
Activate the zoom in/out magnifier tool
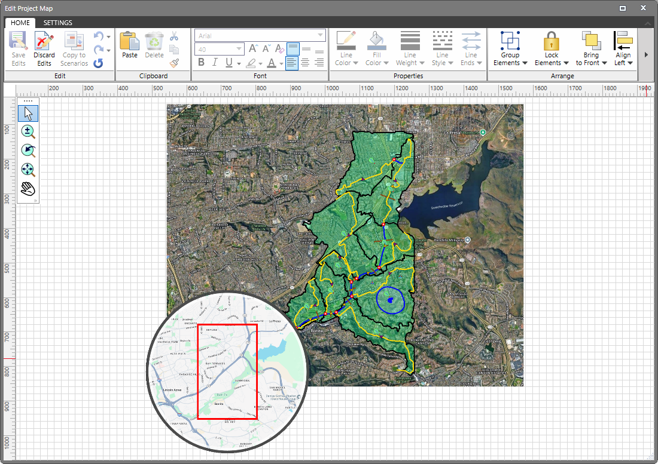[28, 131]
